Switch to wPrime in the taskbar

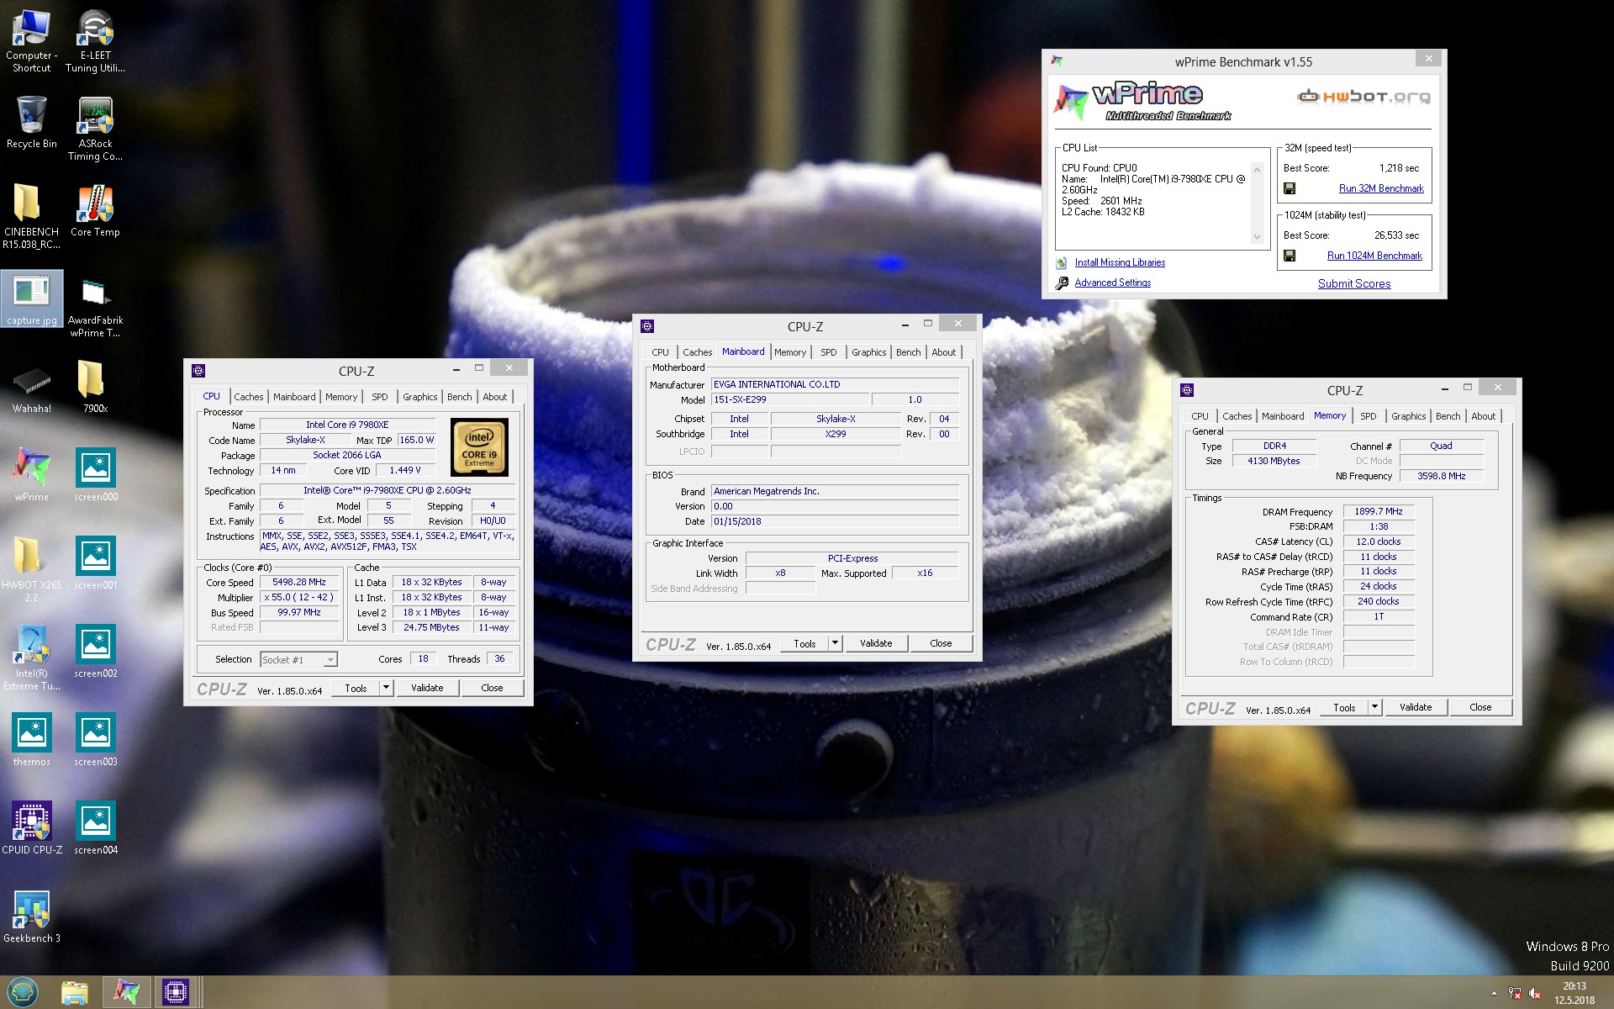pyautogui.click(x=127, y=993)
